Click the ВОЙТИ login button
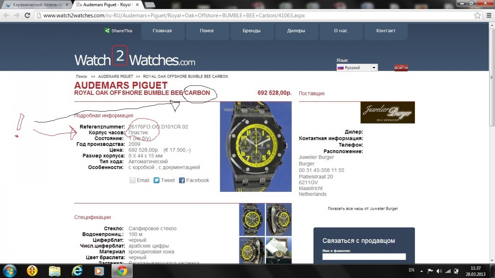 coord(401,68)
